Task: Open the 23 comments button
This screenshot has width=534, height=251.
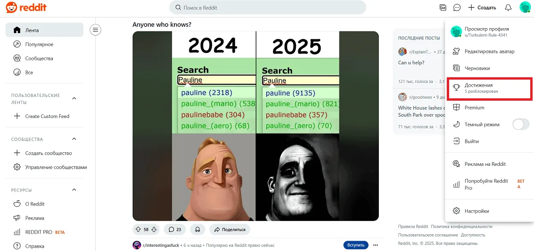Action: point(174,229)
